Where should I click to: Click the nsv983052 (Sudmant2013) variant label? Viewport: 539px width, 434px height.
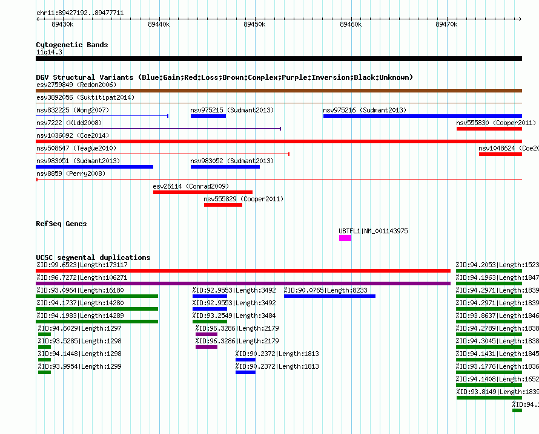232,161
